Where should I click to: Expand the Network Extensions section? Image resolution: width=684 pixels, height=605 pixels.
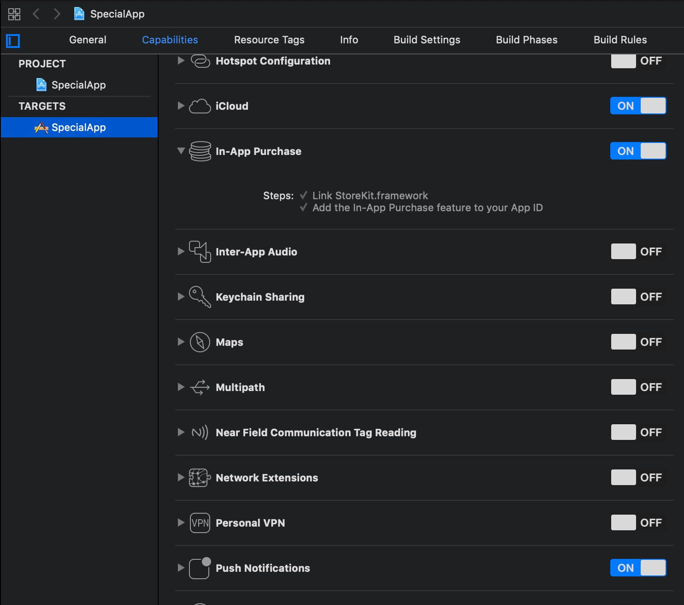pyautogui.click(x=181, y=477)
